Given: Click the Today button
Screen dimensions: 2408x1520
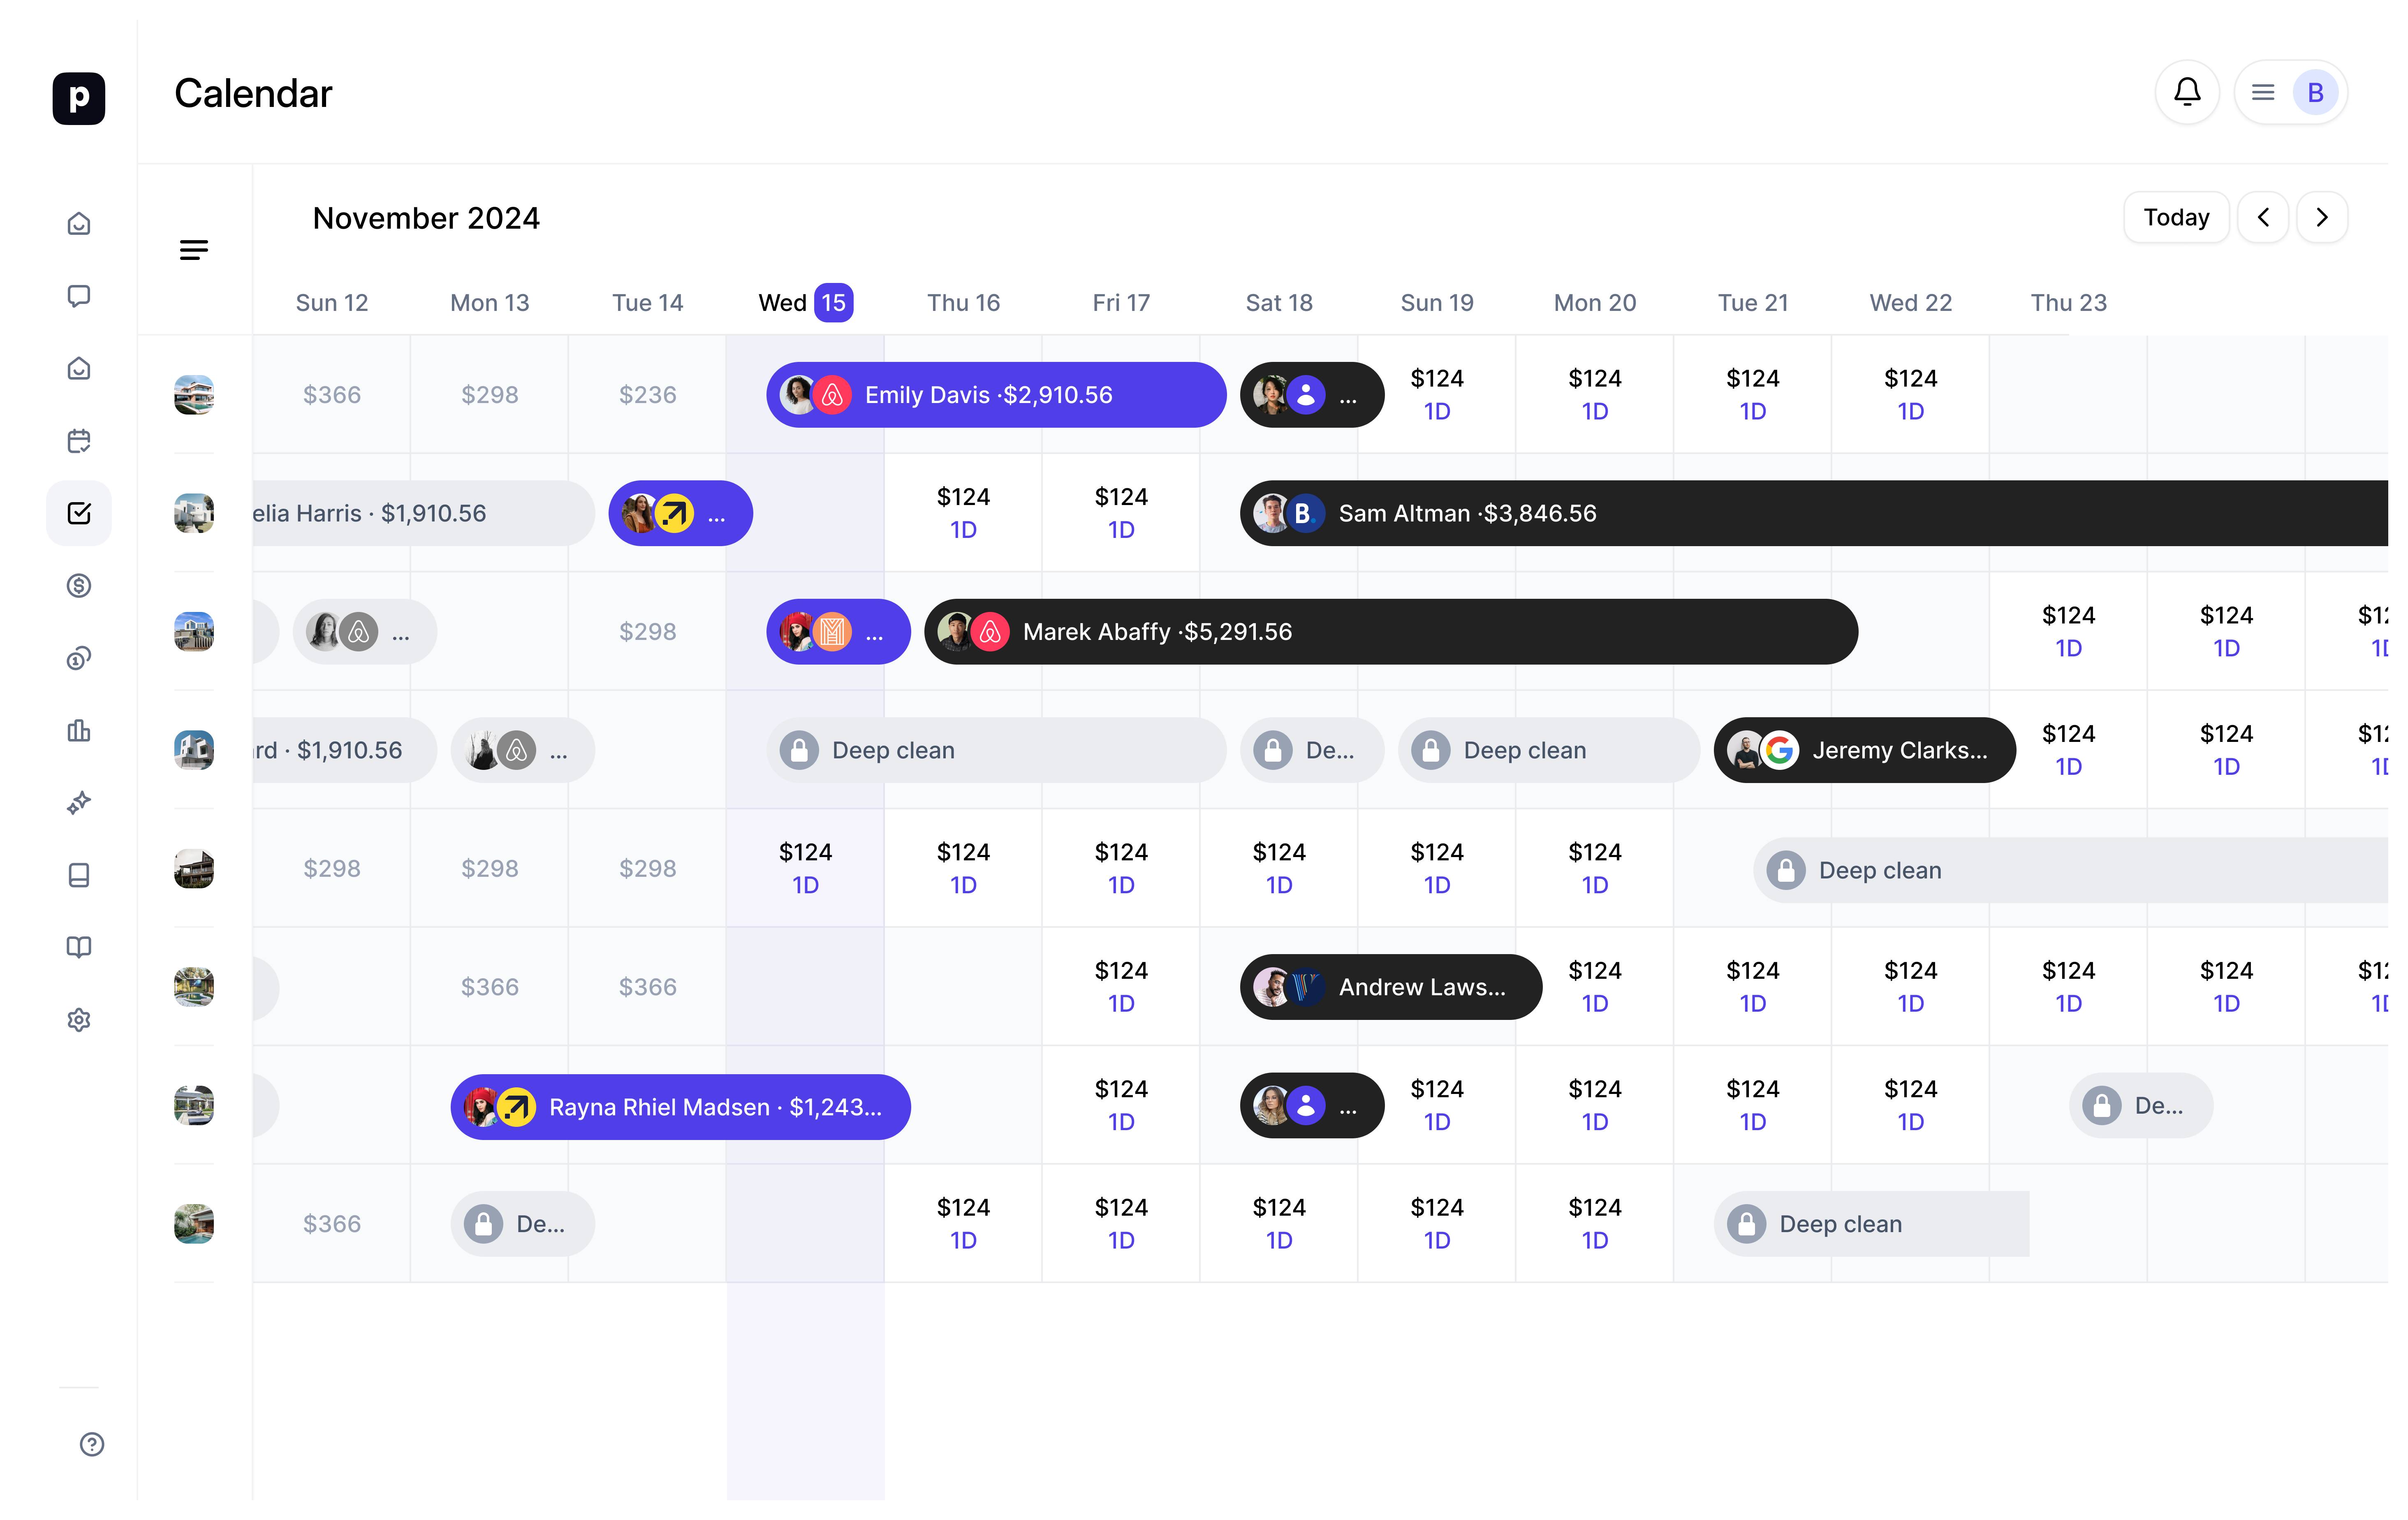Looking at the screenshot, I should click(x=2176, y=217).
